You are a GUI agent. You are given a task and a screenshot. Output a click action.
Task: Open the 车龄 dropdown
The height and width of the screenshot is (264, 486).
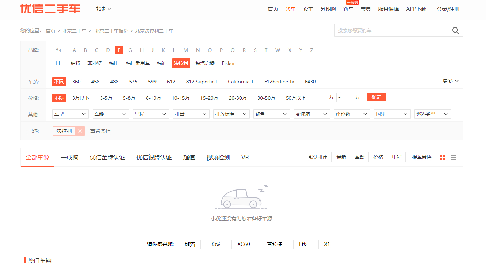111,114
